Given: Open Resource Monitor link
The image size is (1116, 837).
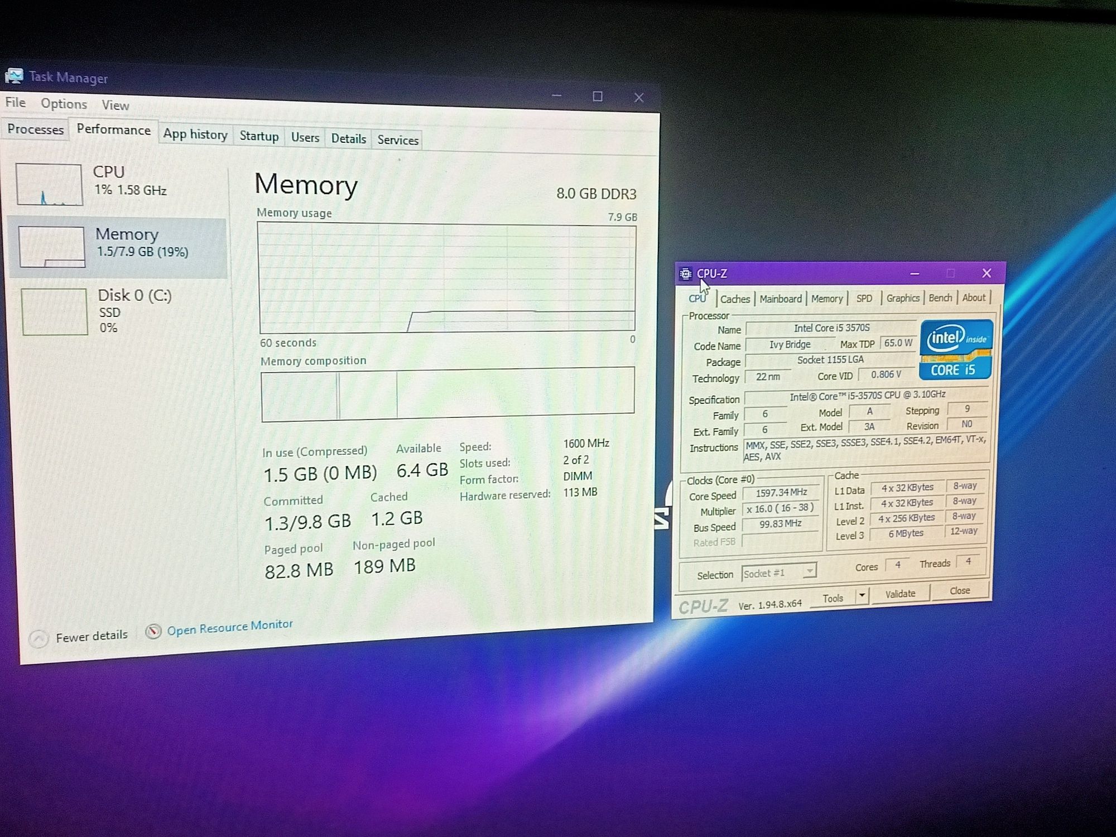Looking at the screenshot, I should [230, 627].
